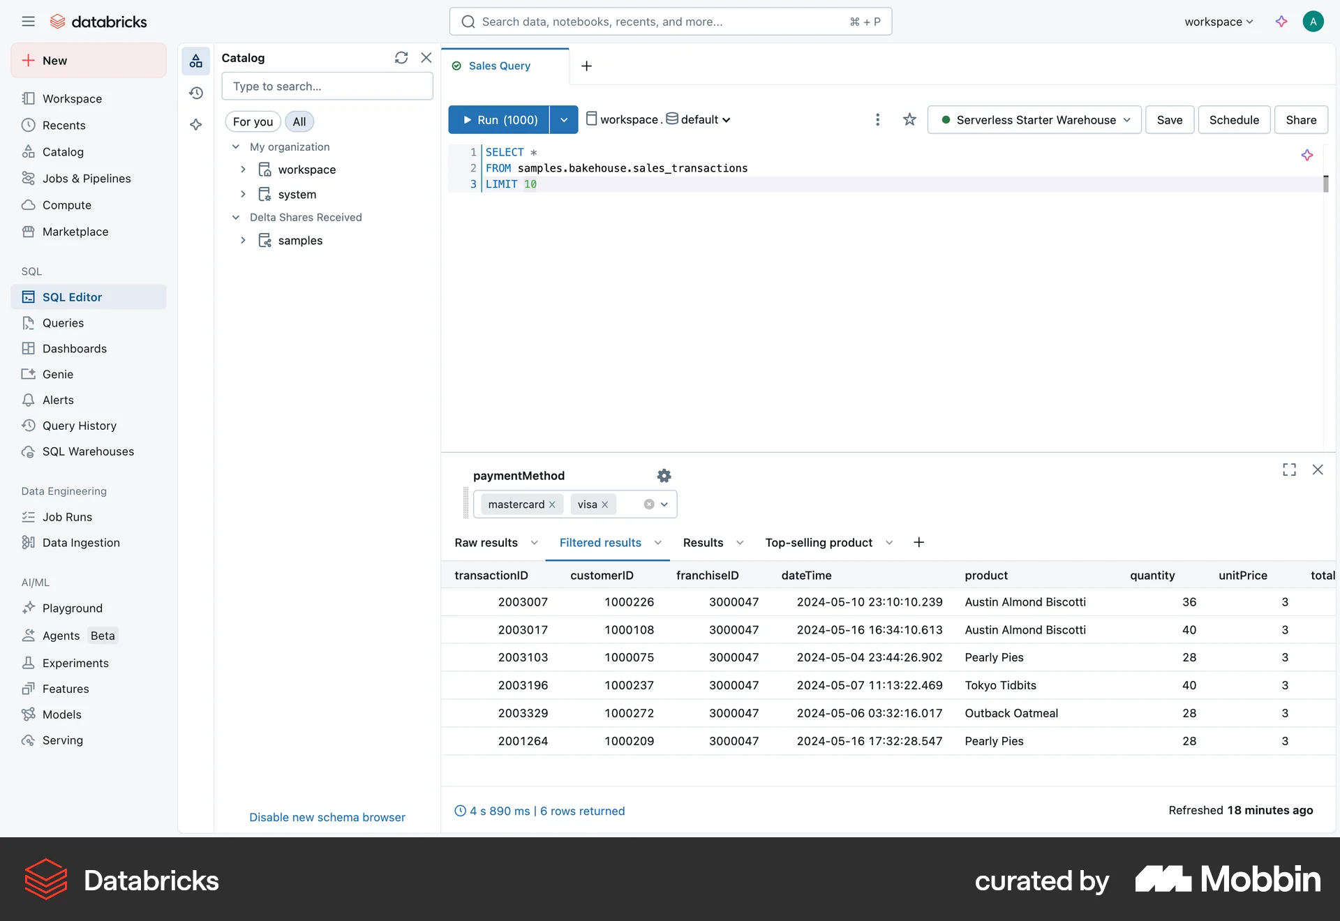Viewport: 1340px width, 921px height.
Task: Open the assistant icon in side panel
Action: coord(196,124)
